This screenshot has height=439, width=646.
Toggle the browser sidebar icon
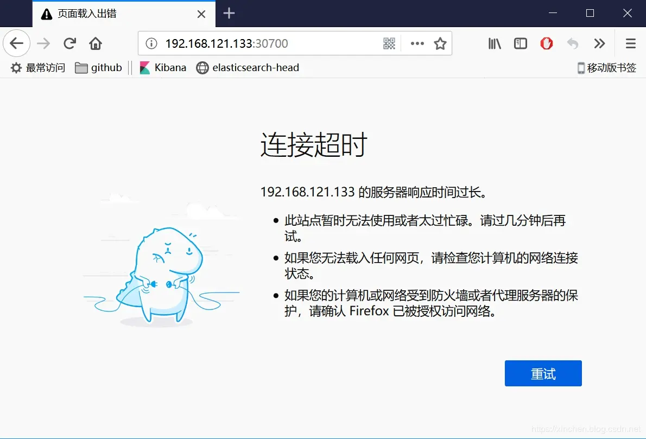pyautogui.click(x=520, y=43)
